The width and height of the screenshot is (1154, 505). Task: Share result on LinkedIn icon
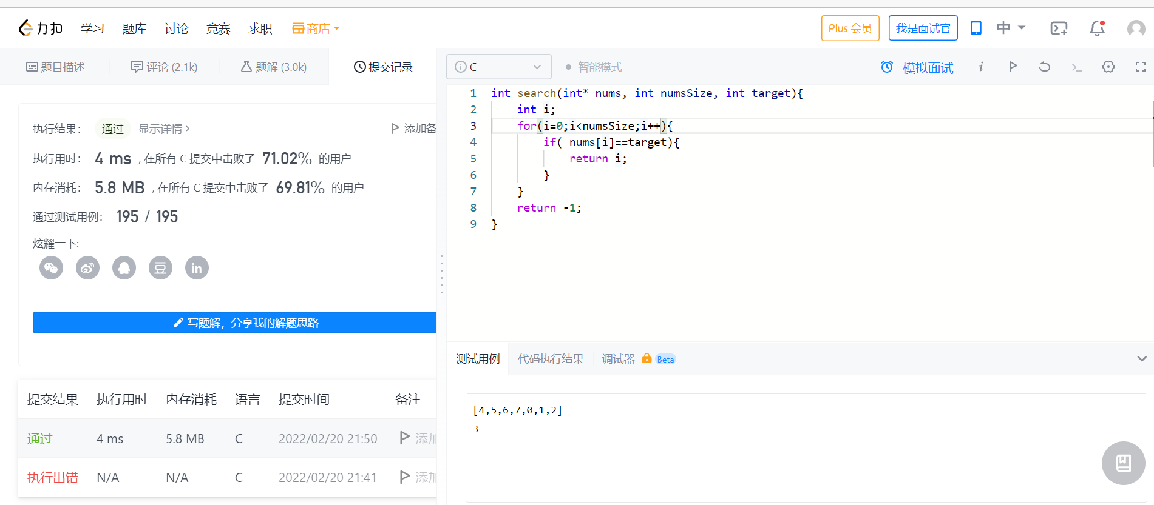click(x=197, y=268)
